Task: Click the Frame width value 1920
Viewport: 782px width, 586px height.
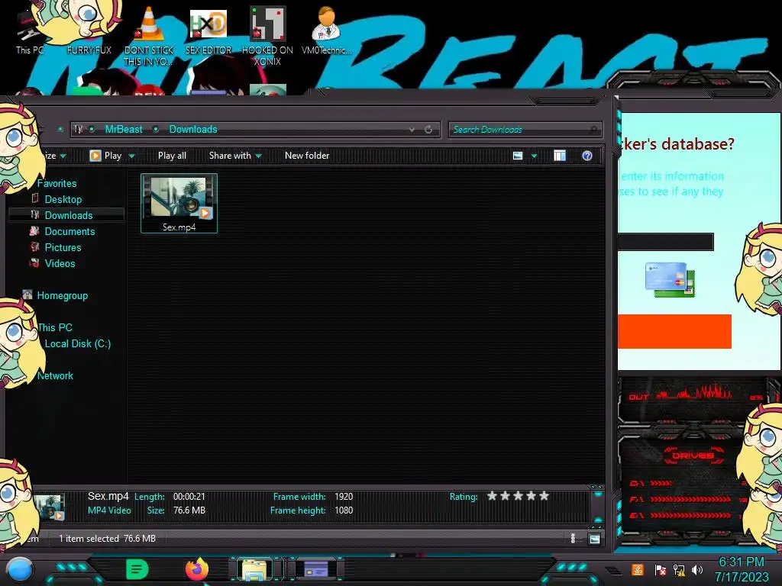Action: pyautogui.click(x=344, y=496)
